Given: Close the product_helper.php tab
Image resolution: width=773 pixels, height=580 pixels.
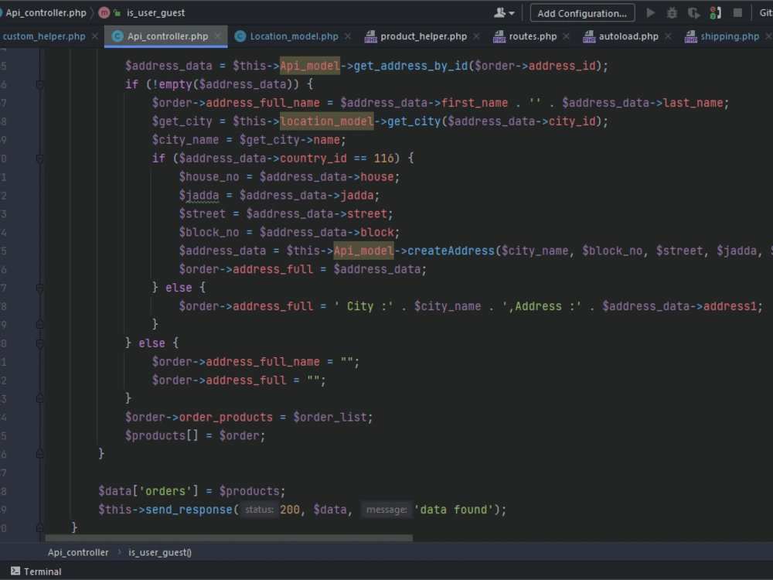Looking at the screenshot, I should [476, 36].
